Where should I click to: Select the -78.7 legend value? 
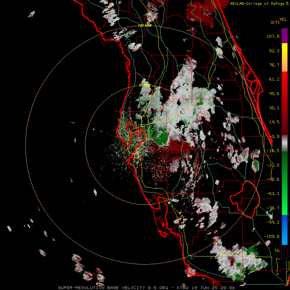[x=273, y=208]
